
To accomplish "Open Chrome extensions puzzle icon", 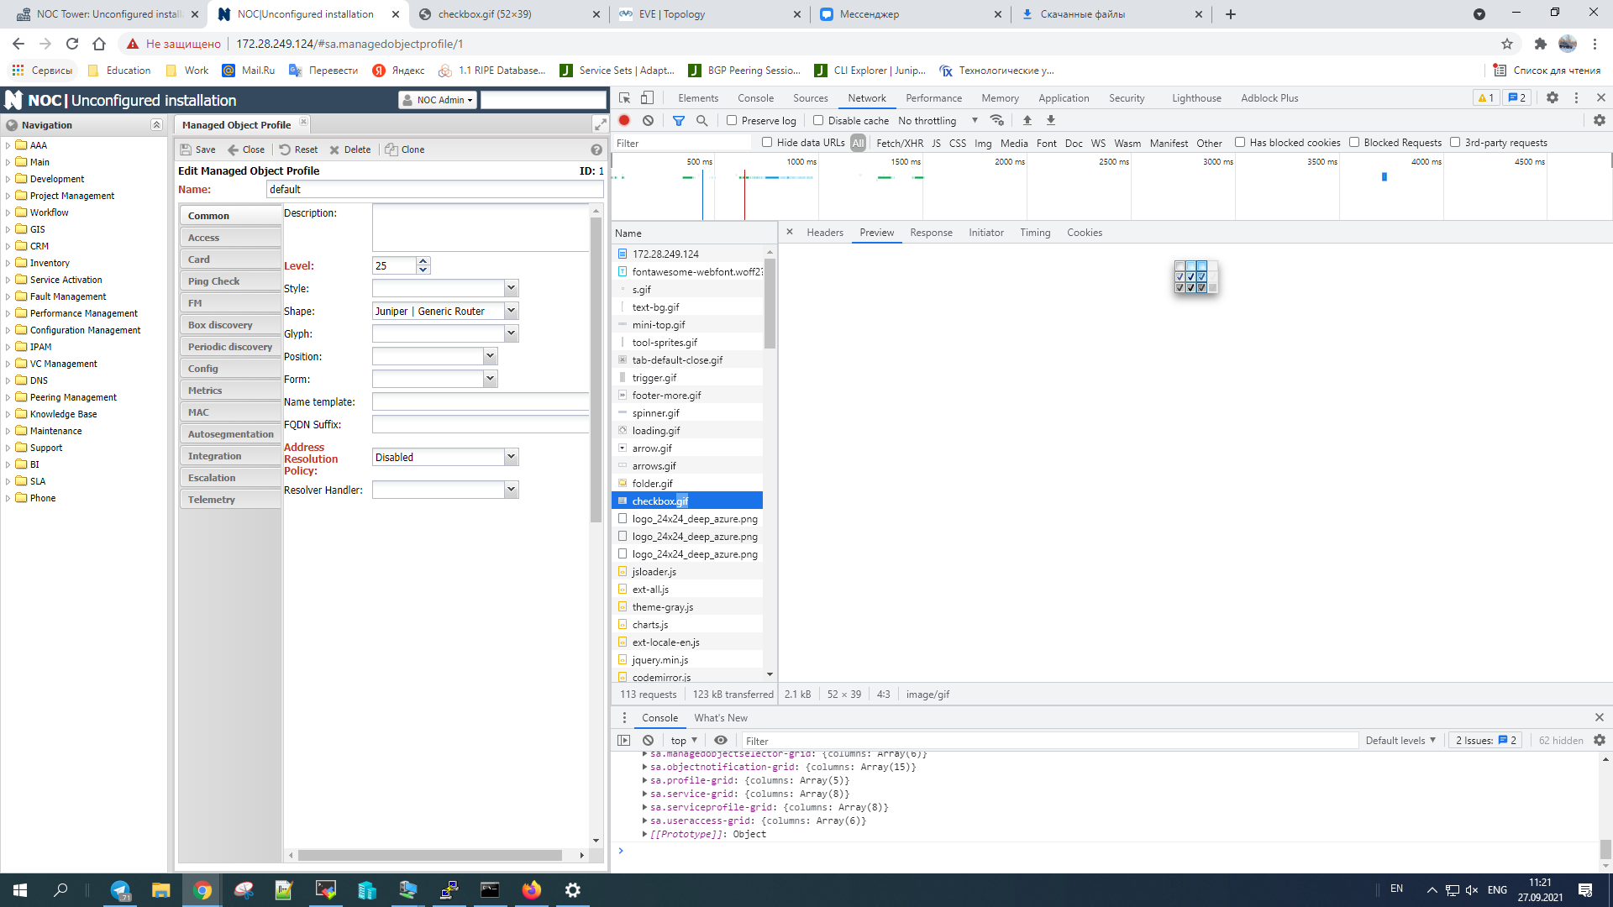I will coord(1540,44).
